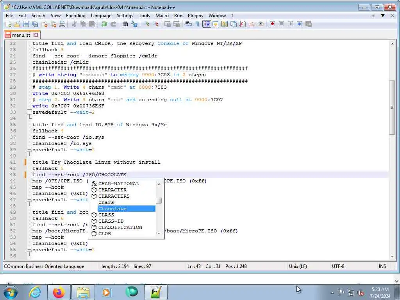
Task: Open the Function List icon
Action: coord(243,24)
